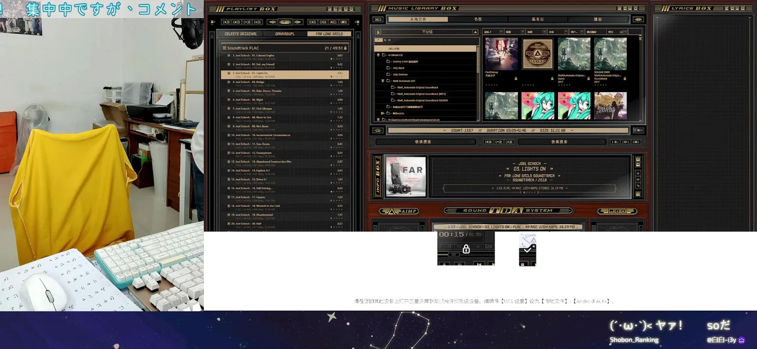
Task: Toggle checkbox beside 01. Colored Engine
Action: pos(229,56)
